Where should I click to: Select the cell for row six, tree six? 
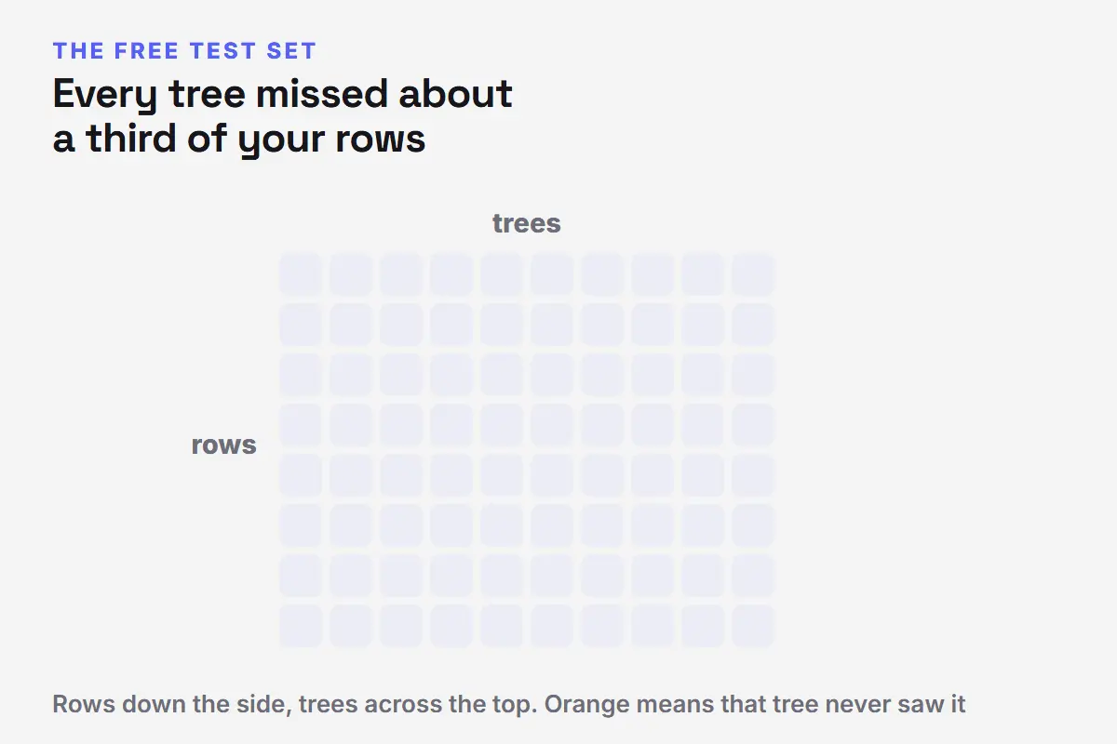[552, 525]
